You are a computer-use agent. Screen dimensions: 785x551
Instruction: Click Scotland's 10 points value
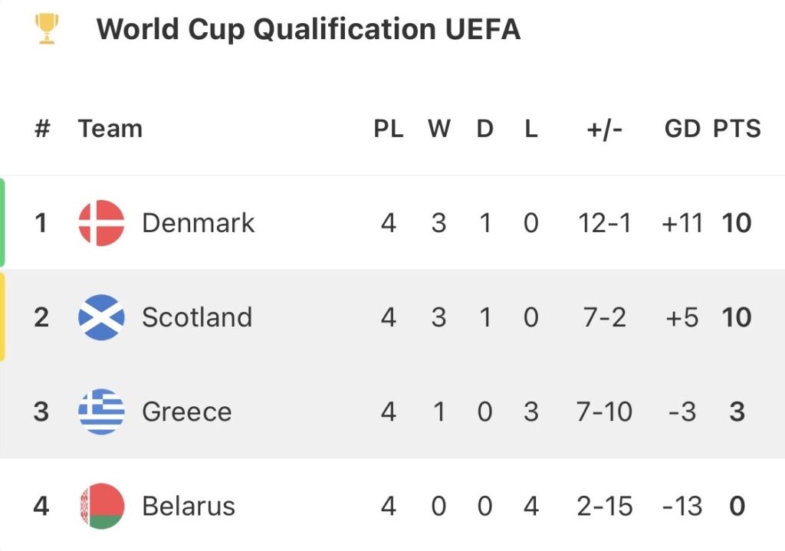click(737, 317)
